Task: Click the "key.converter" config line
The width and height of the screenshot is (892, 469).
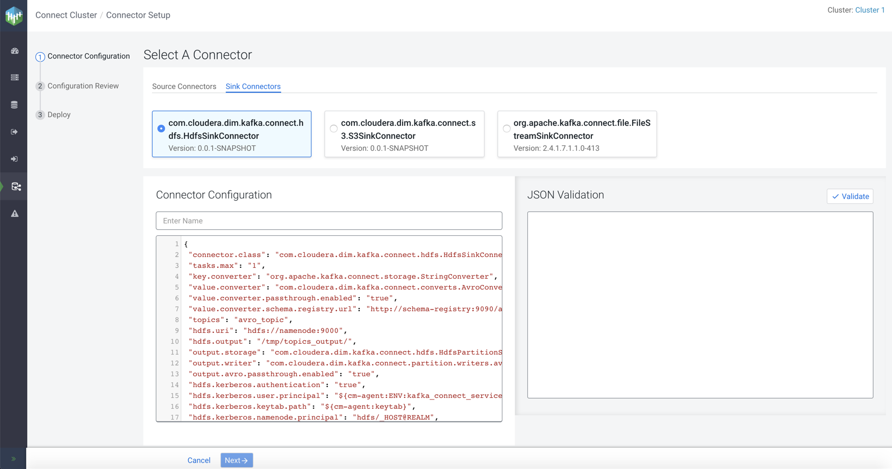Action: [343, 277]
